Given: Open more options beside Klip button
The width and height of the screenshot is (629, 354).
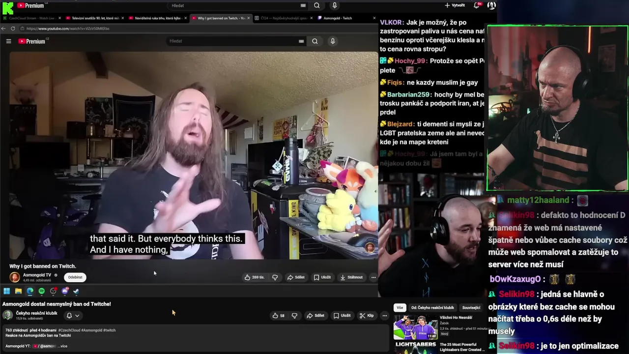Looking at the screenshot, I should click(x=384, y=316).
